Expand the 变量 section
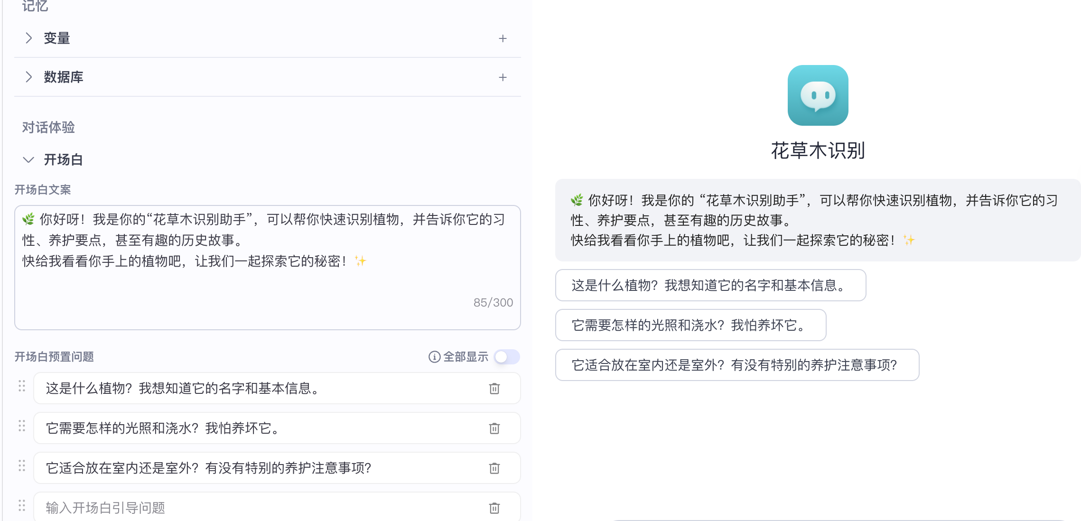Viewport: 1081px width, 521px height. [x=29, y=38]
